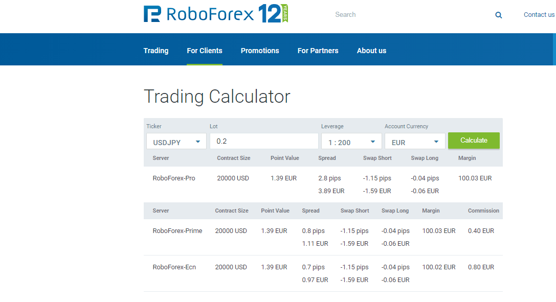556x302 pixels.
Task: Click the 1.11 EUR spread value
Action: [x=315, y=244]
